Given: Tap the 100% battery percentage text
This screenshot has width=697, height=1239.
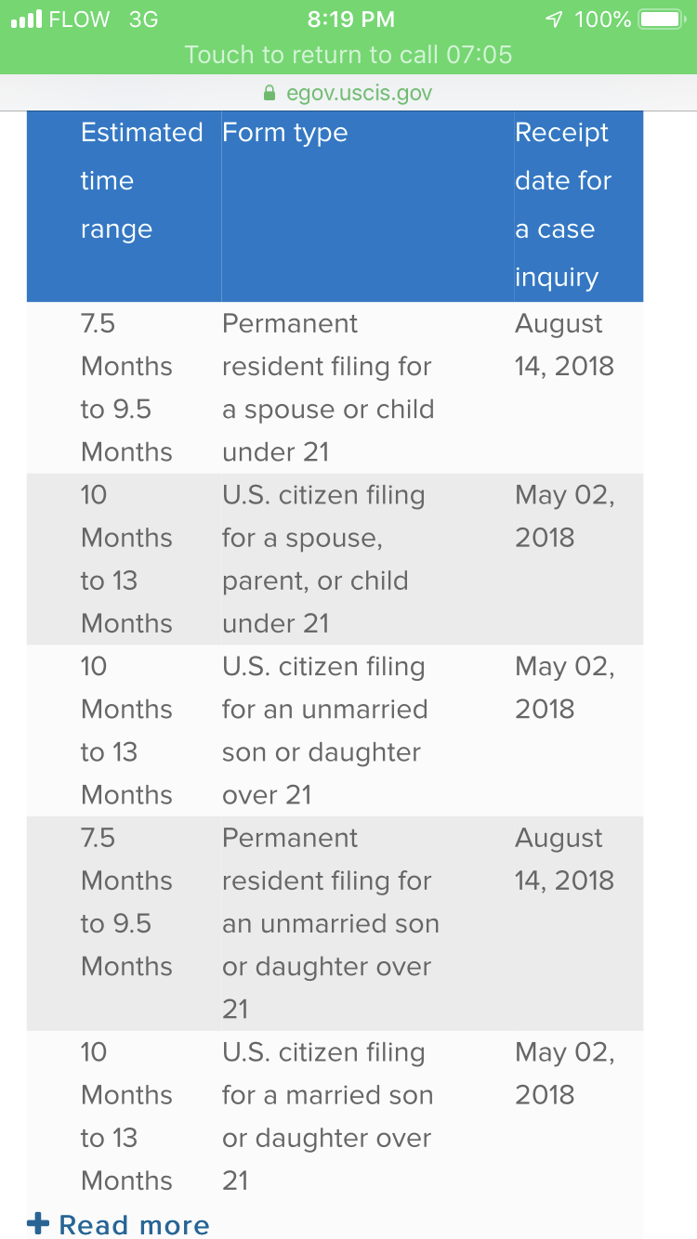Looking at the screenshot, I should tap(603, 20).
